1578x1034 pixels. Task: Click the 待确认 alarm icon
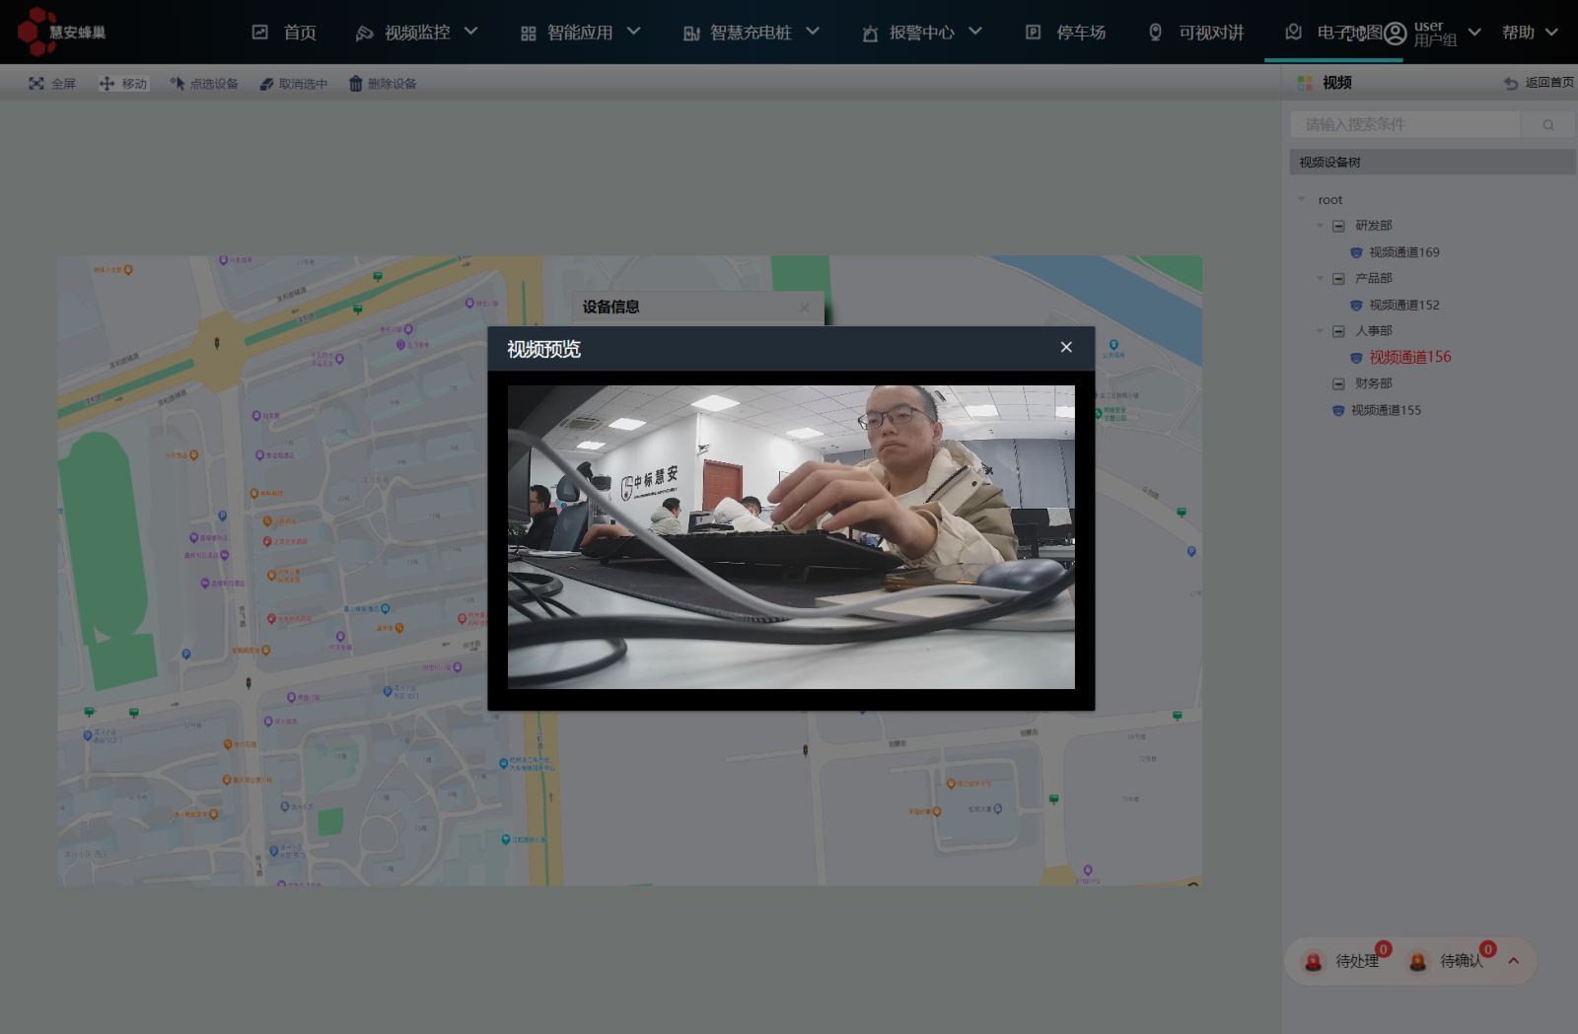pyautogui.click(x=1417, y=962)
